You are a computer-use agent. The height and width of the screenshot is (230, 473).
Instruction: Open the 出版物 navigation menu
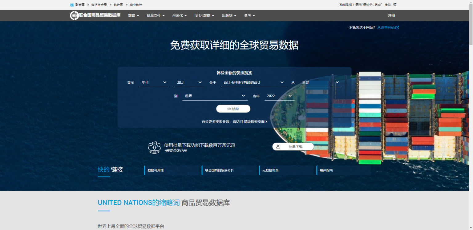pyautogui.click(x=229, y=15)
